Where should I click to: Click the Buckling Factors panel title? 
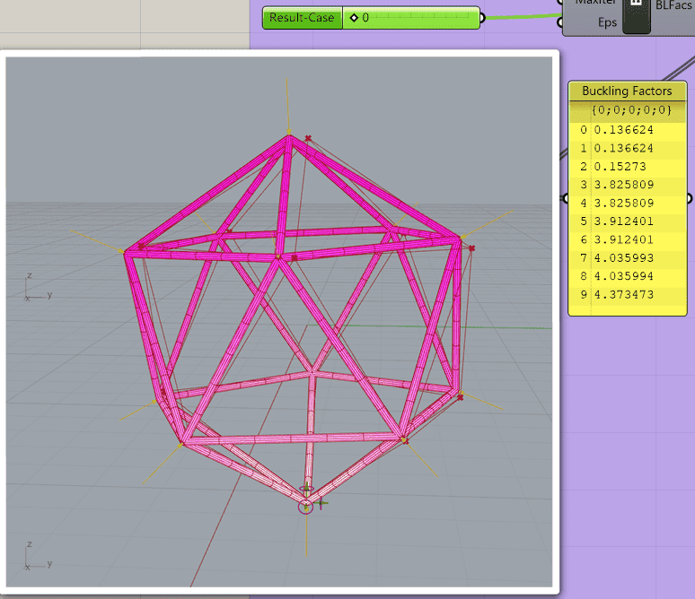(x=627, y=91)
